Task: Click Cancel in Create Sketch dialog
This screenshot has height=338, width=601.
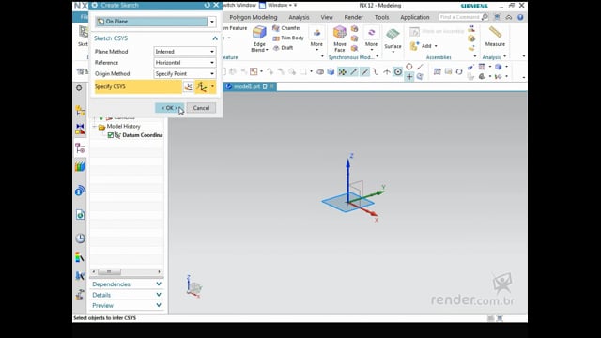Action: click(201, 108)
